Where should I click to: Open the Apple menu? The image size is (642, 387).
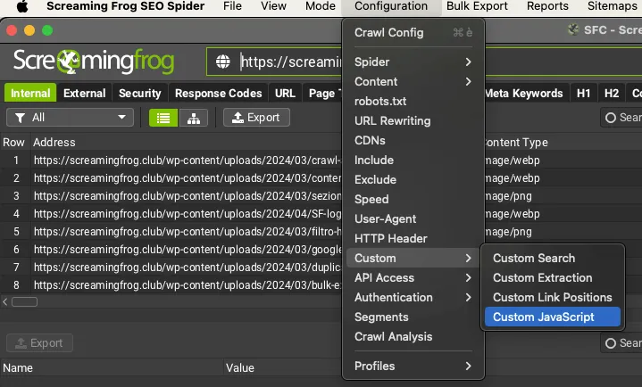click(23, 7)
